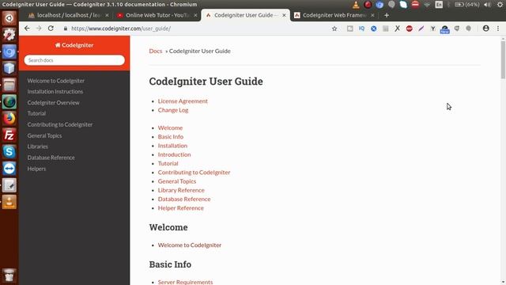The width and height of the screenshot is (506, 285).
Task: Click General Topics link in main contents
Action: pyautogui.click(x=177, y=181)
